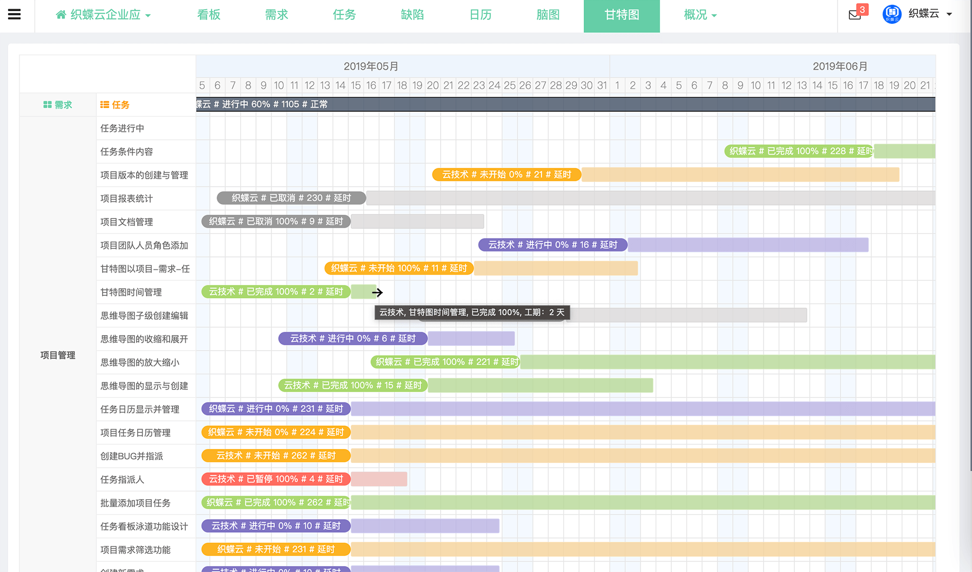Image resolution: width=972 pixels, height=572 pixels.
Task: Click the 进行中 60% # 1105 summary bar
Action: coord(565,104)
